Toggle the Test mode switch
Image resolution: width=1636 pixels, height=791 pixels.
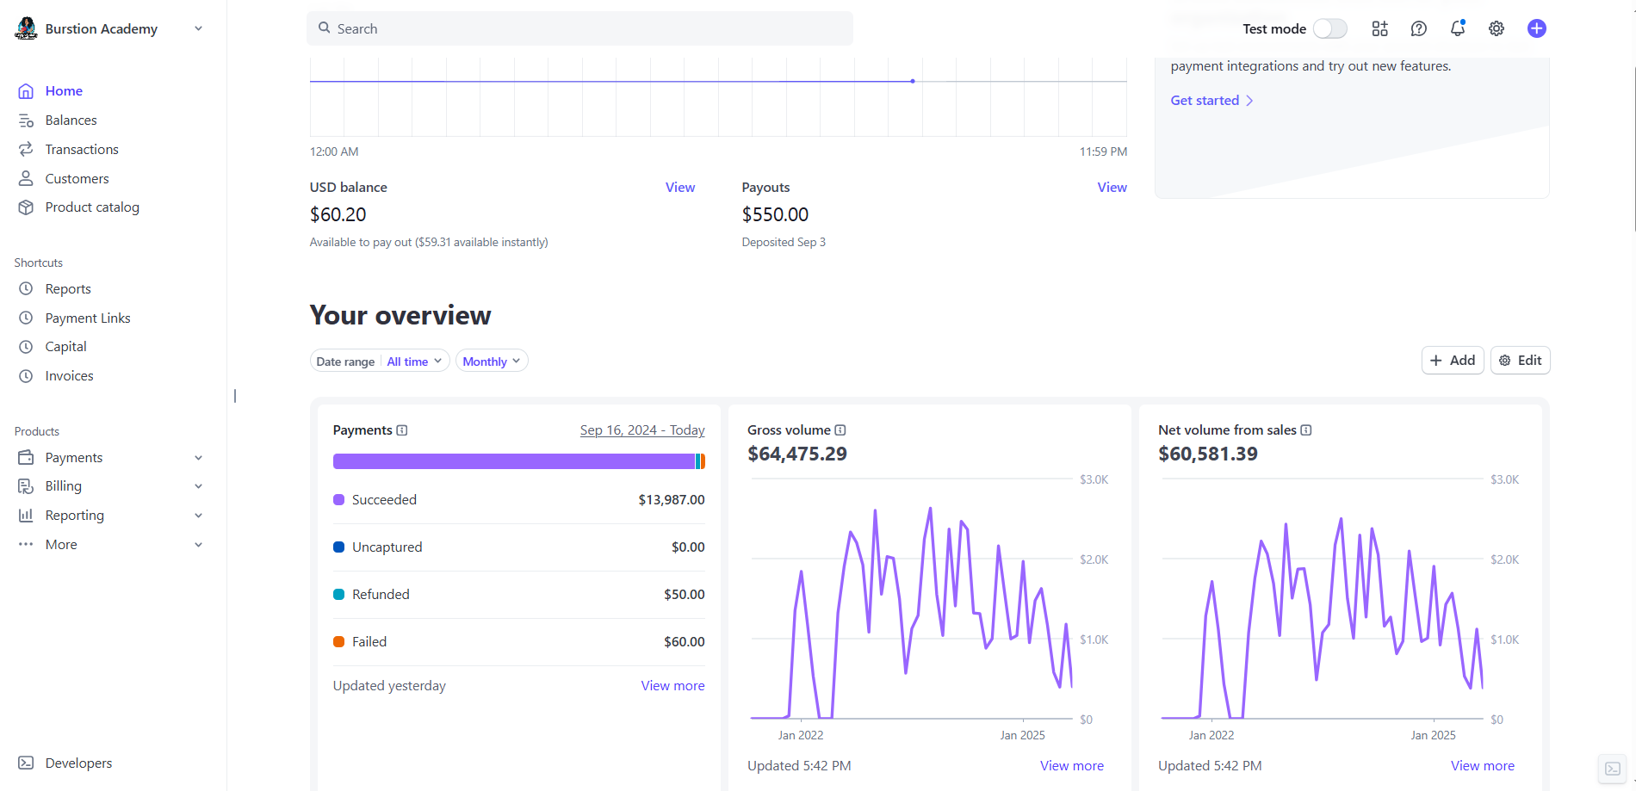(x=1330, y=28)
